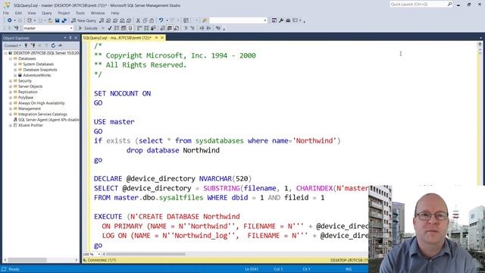Select Results to Grid icon

coord(170,28)
